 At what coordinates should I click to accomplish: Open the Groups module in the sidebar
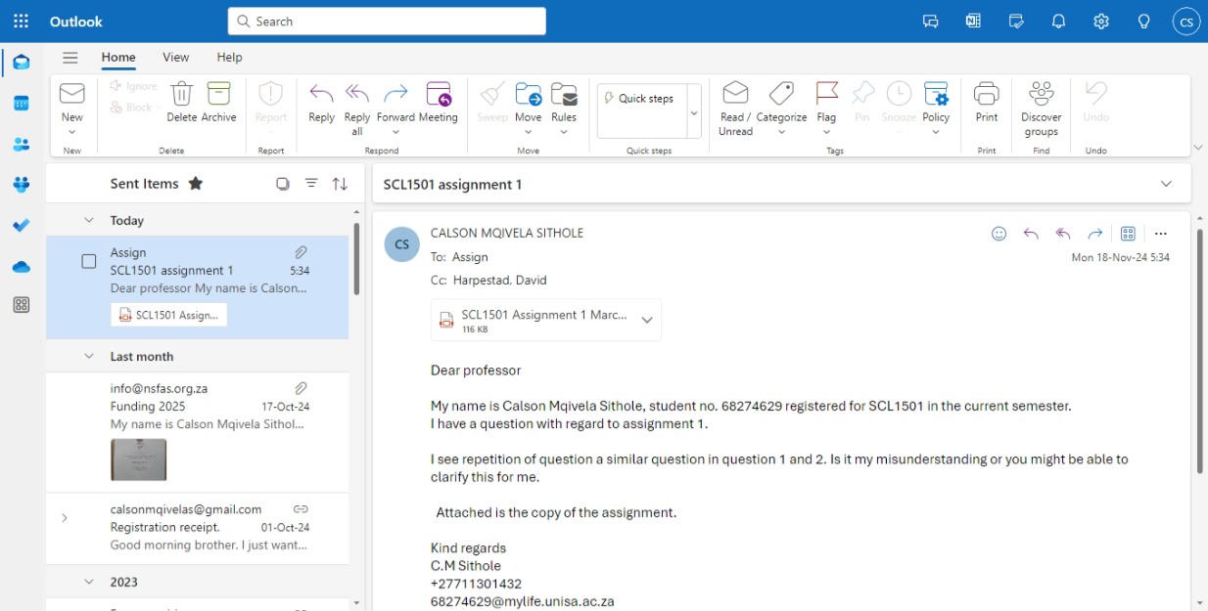[x=21, y=185]
